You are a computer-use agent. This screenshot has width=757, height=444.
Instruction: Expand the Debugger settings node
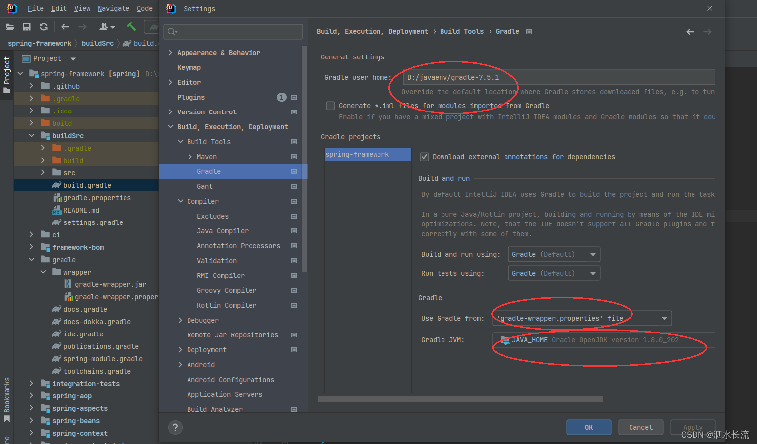(x=180, y=320)
